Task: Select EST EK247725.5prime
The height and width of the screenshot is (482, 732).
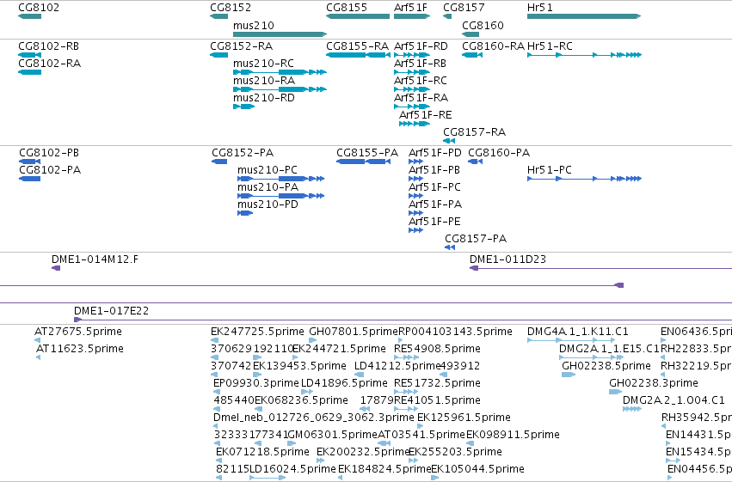Action: click(214, 340)
